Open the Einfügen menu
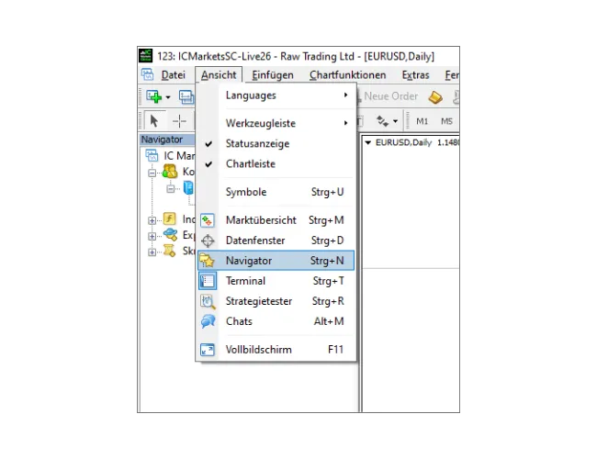597x459 pixels. [273, 75]
